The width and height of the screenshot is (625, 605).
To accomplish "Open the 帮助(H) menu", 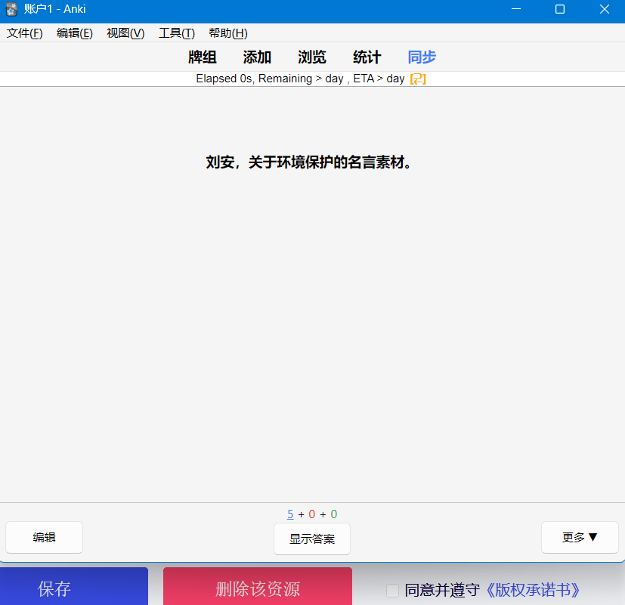I will [228, 33].
